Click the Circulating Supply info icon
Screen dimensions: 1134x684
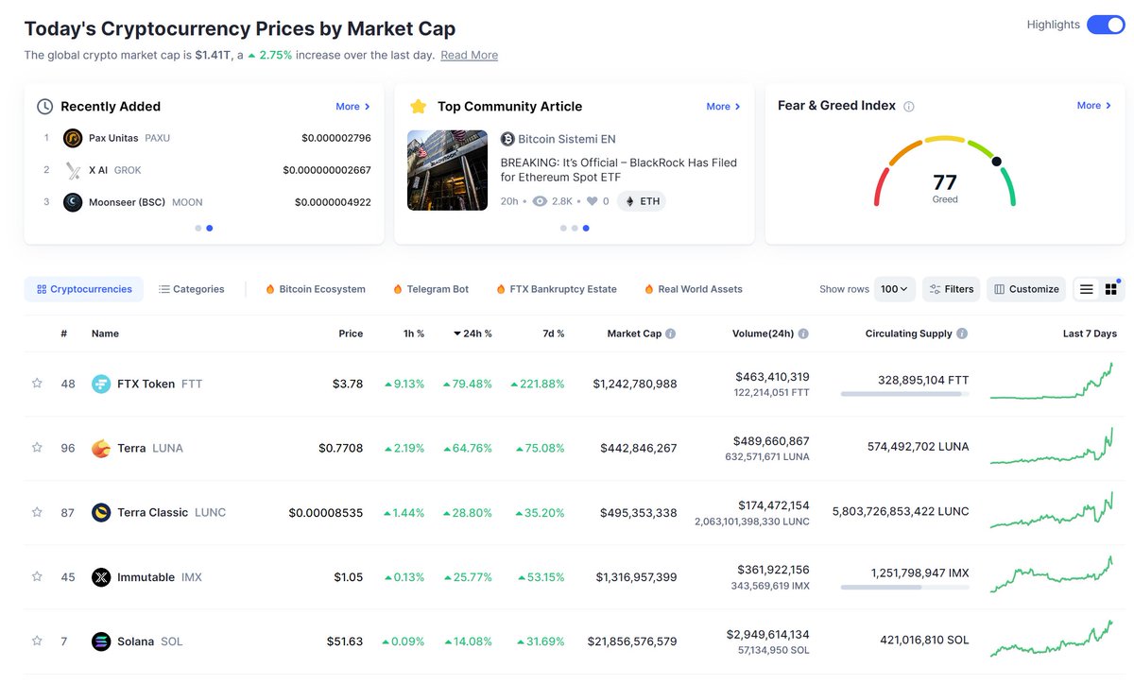tap(962, 333)
